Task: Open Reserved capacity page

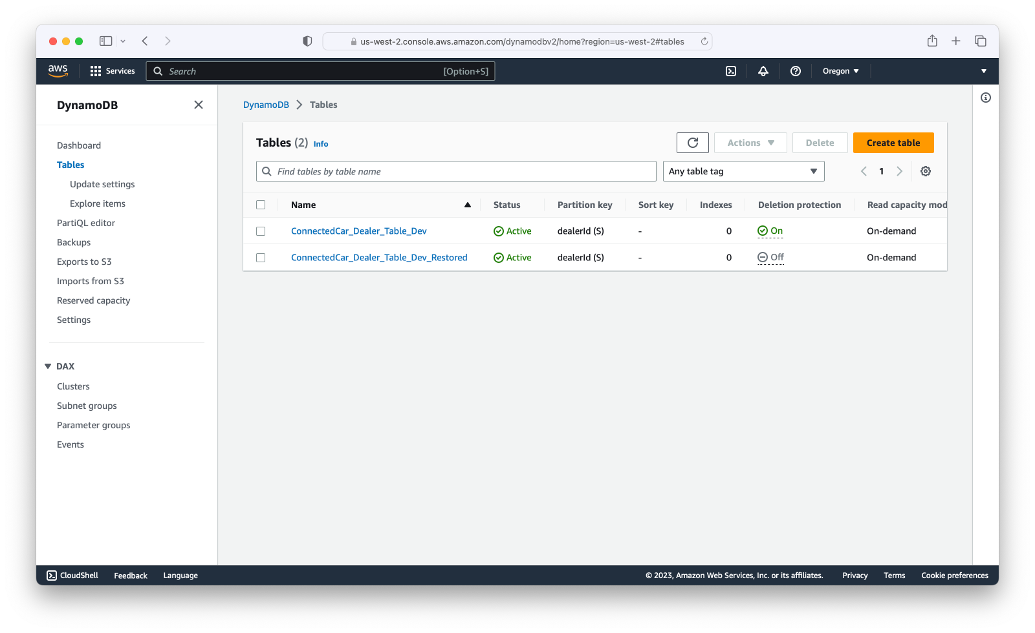Action: click(94, 300)
